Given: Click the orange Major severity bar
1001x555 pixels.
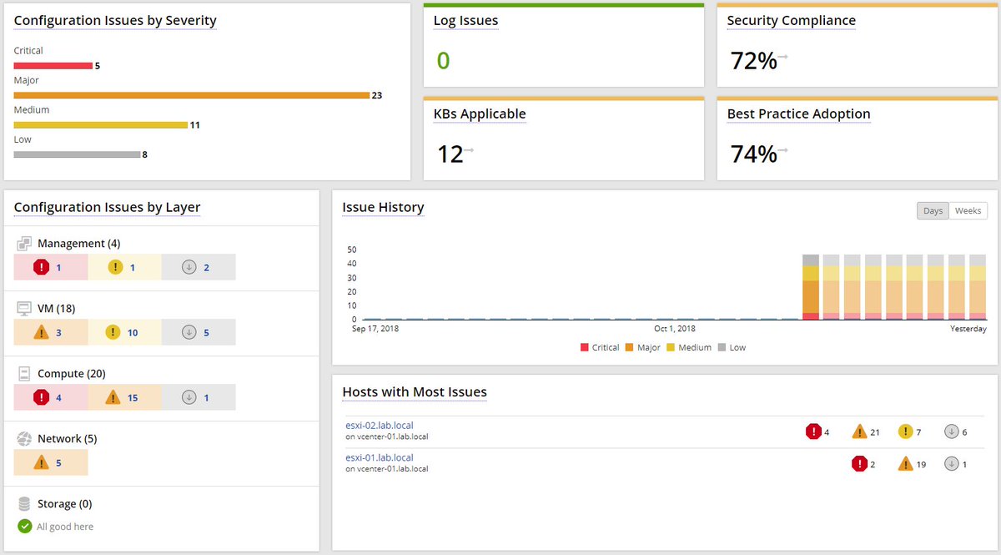Looking at the screenshot, I should (x=192, y=95).
